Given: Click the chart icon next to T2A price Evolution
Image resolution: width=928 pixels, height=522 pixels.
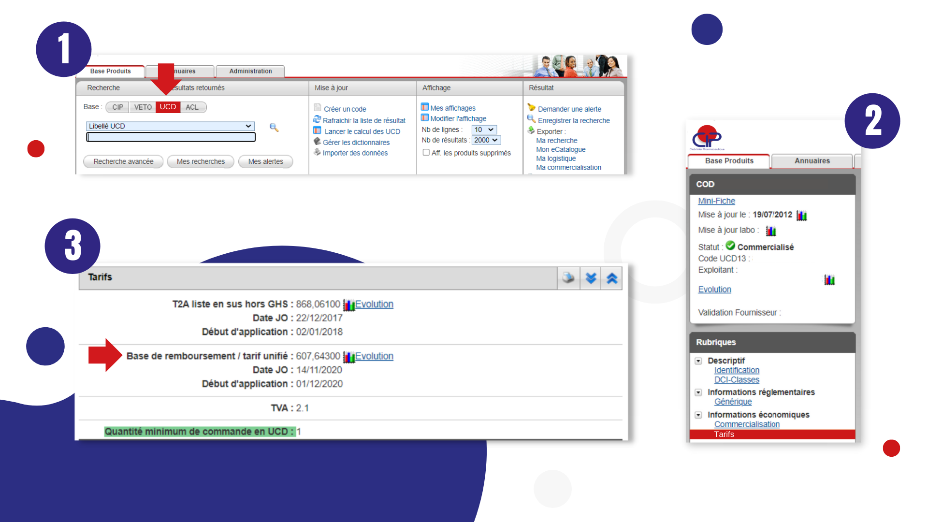Looking at the screenshot, I should tap(348, 305).
